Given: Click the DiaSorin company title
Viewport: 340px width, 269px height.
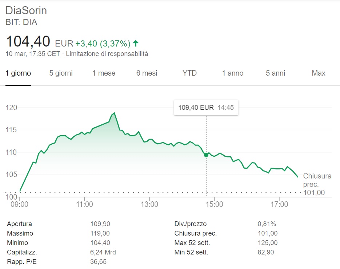Looking at the screenshot, I should pos(26,11).
